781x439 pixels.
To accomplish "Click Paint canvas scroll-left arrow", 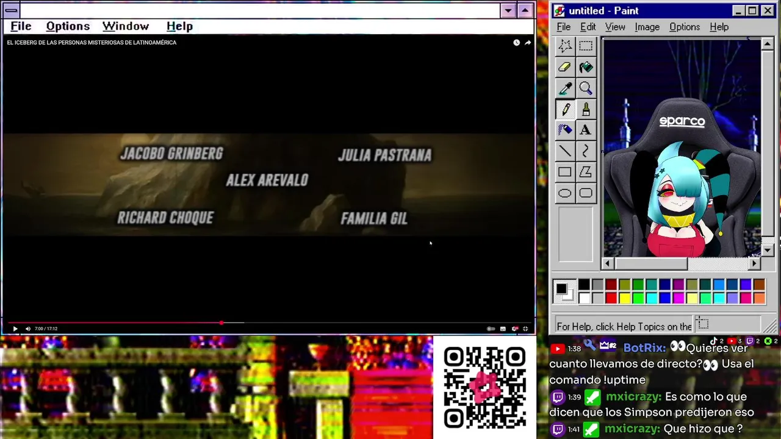I will (x=607, y=263).
